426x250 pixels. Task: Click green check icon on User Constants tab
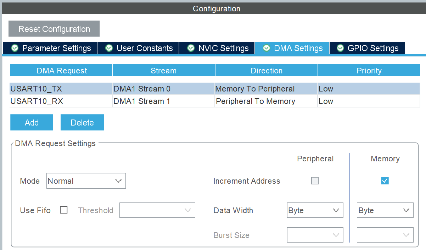coord(109,48)
